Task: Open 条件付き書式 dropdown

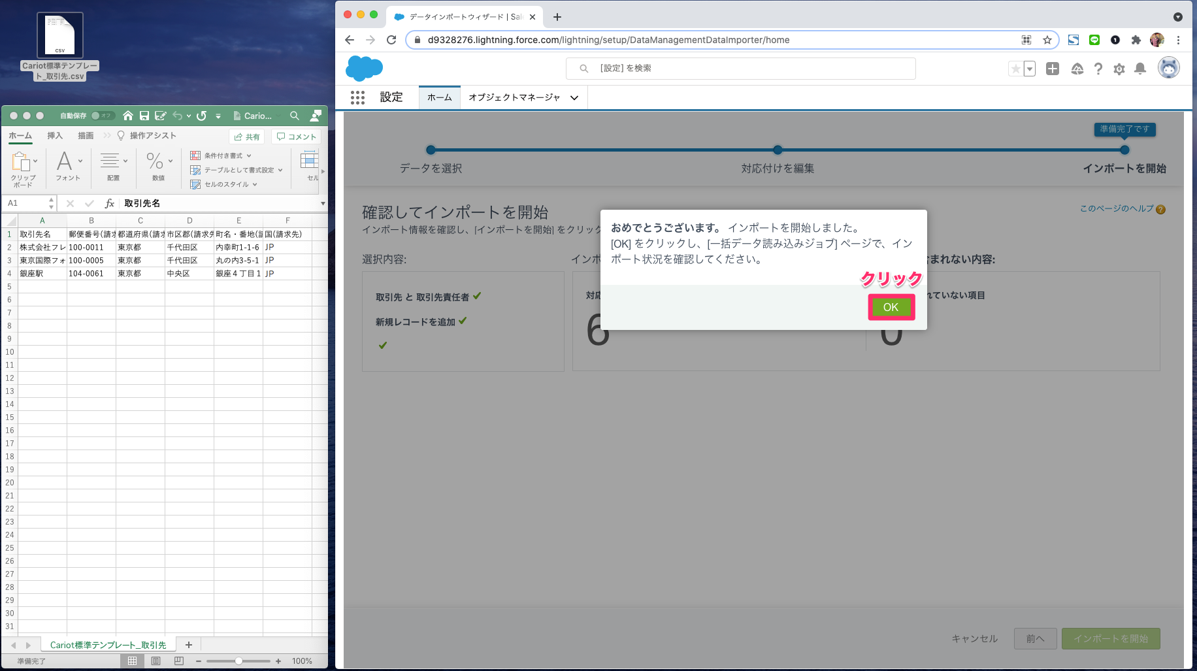Action: [221, 155]
